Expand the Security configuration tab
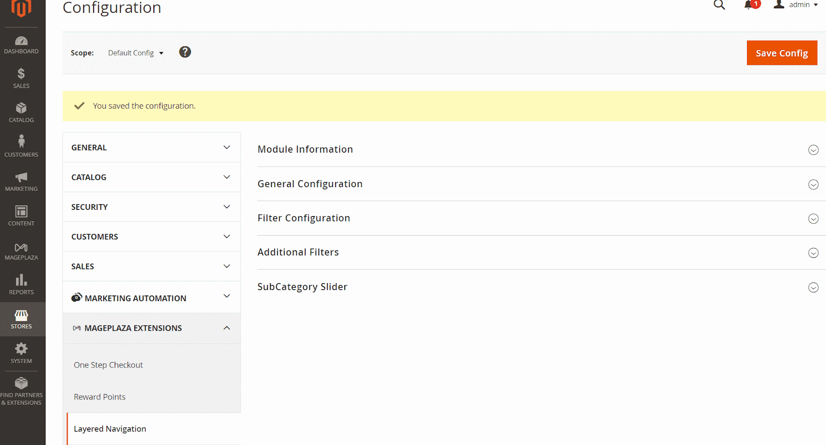Viewport: 826px width, 445px height. tap(151, 207)
